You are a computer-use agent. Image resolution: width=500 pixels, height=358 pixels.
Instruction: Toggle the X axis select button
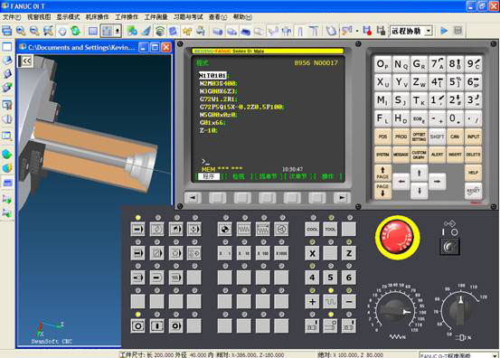(312, 253)
